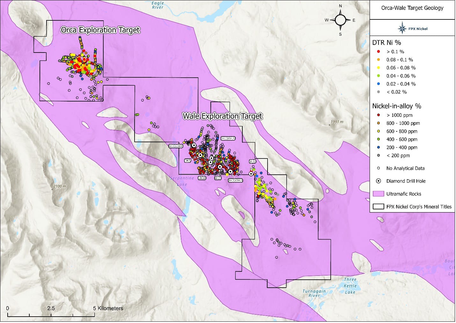Image resolution: width=456 pixels, height=323 pixels.
Task: Click the Serpentine Lake label
Action: [x=182, y=181]
